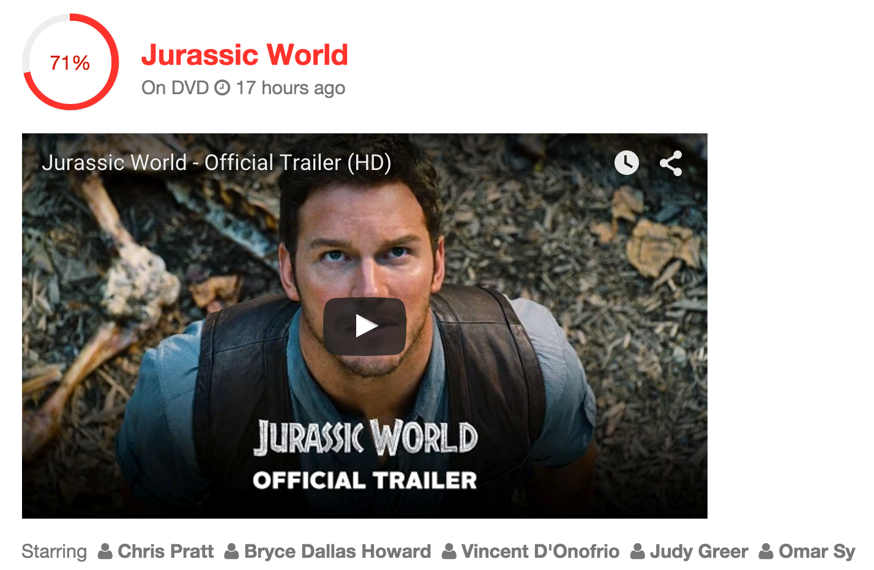Screen dimensions: 874x570
Task: Click the On DVD label
Action: (175, 88)
